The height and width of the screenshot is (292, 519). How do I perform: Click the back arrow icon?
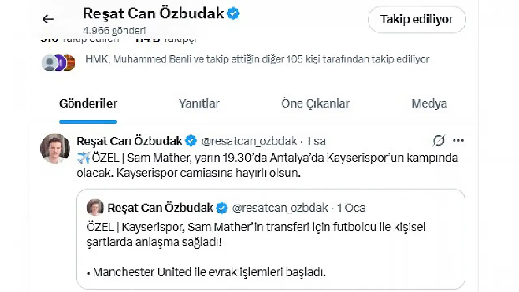coord(48,19)
